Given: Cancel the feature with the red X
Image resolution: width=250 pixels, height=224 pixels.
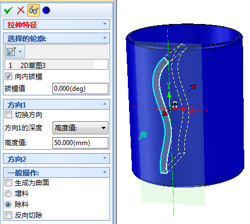Looking at the screenshot, I should [x=21, y=10].
